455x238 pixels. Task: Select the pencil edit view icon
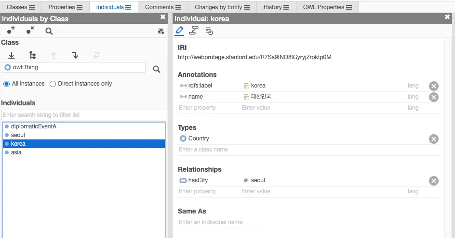(179, 31)
